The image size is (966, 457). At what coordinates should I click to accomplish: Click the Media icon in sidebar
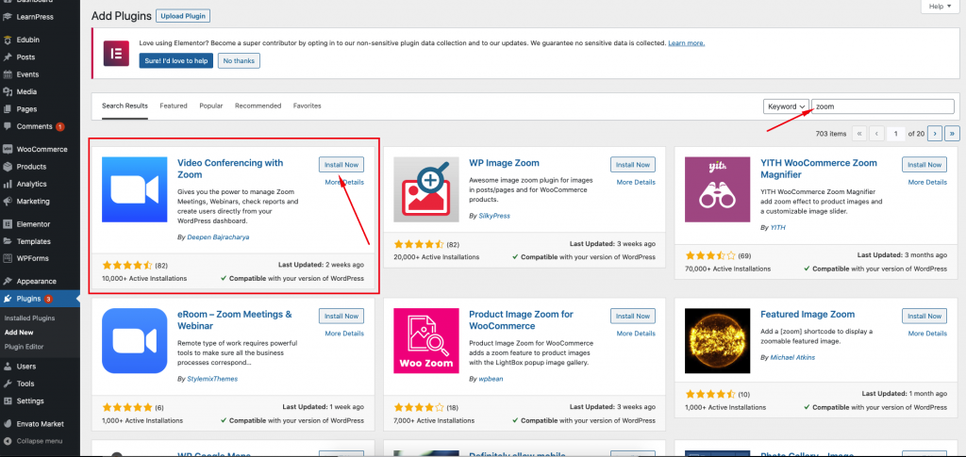tap(8, 91)
